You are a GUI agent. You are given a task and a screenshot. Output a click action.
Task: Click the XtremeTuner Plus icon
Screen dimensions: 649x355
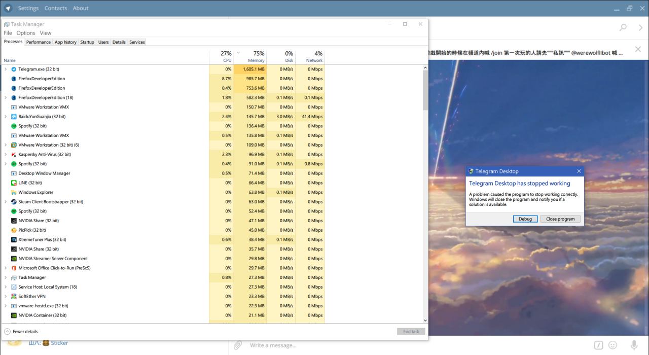pyautogui.click(x=14, y=239)
